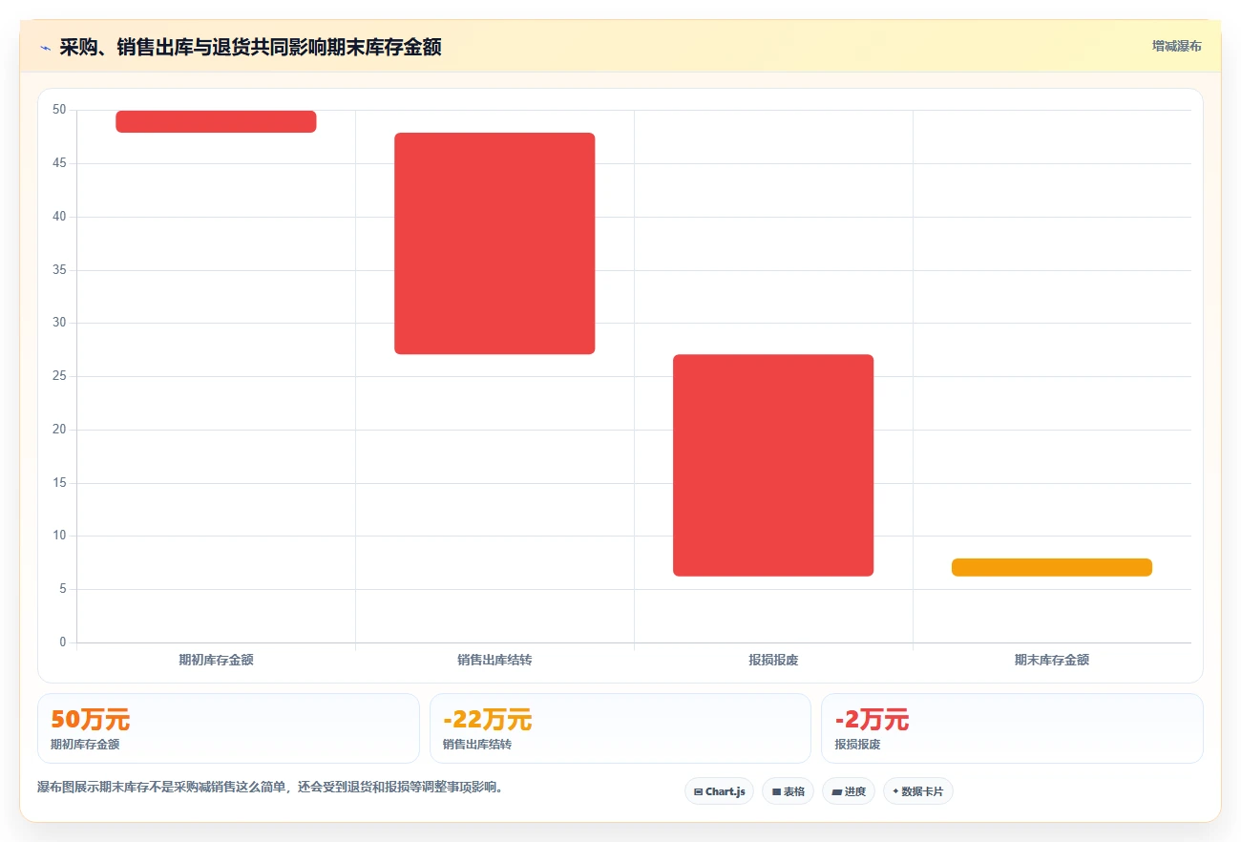Click the y-axis tick 0
The height and width of the screenshot is (842, 1241).
click(x=63, y=642)
